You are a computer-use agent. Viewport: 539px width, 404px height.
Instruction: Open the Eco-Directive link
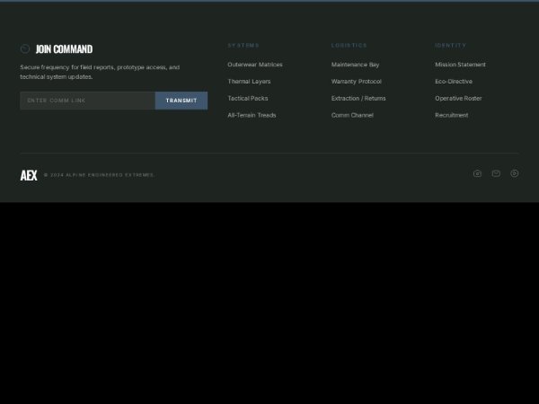[x=454, y=82]
